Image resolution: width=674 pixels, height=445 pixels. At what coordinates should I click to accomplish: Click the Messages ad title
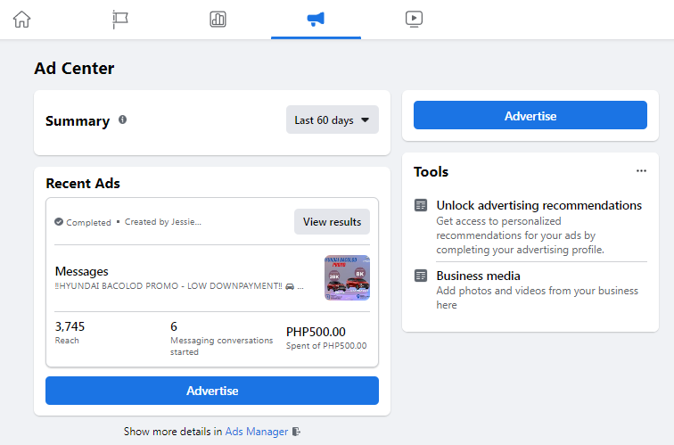pyautogui.click(x=82, y=271)
